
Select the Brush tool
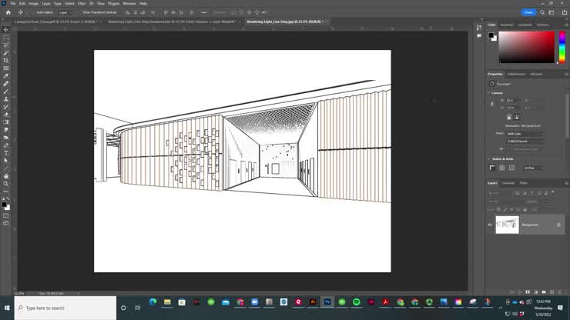click(6, 92)
